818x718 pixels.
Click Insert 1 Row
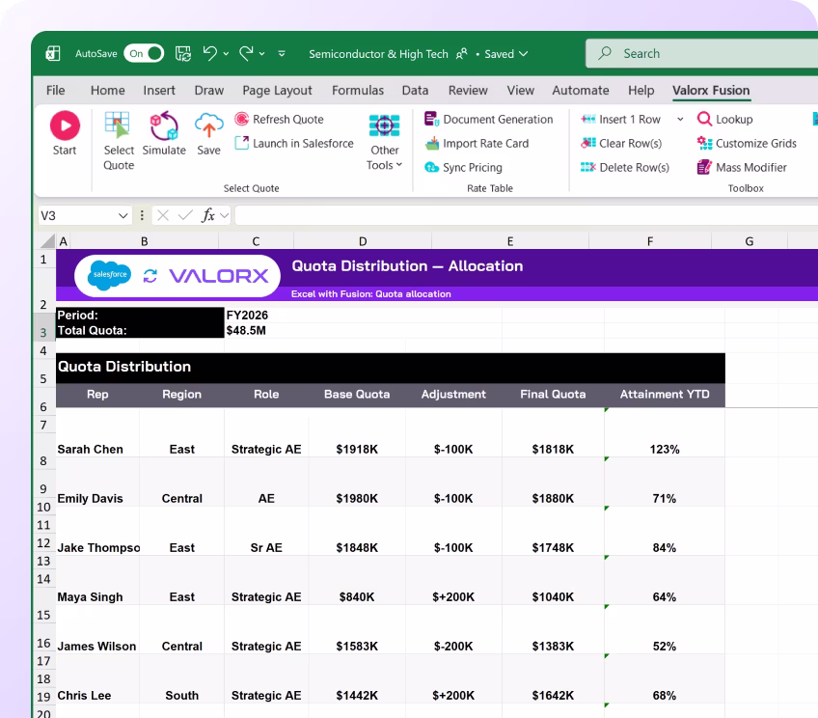click(620, 119)
